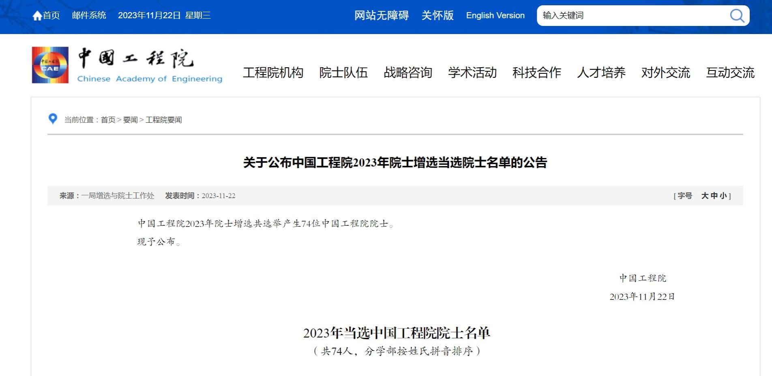Click the date text 2023年11月22日 星期三
Image resolution: width=772 pixels, height=376 pixels.
tap(164, 15)
